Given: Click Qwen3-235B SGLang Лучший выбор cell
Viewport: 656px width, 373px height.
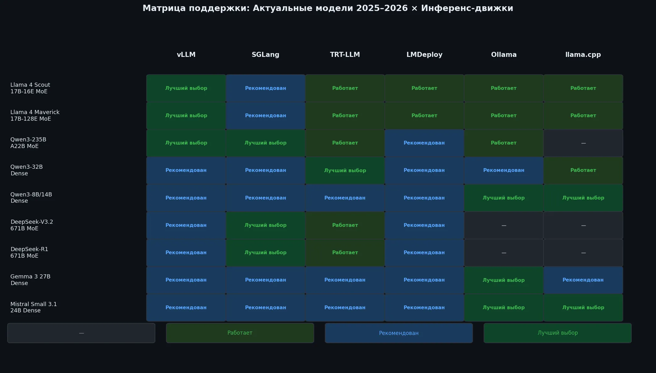Looking at the screenshot, I should coord(265,143).
